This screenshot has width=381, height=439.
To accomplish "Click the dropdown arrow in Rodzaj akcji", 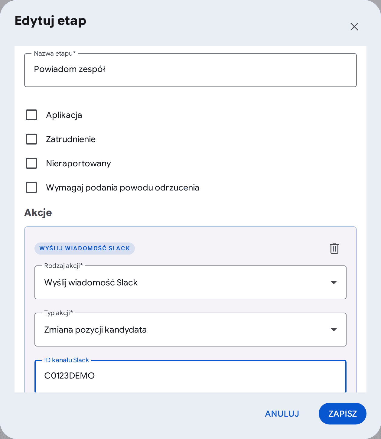I will point(334,282).
